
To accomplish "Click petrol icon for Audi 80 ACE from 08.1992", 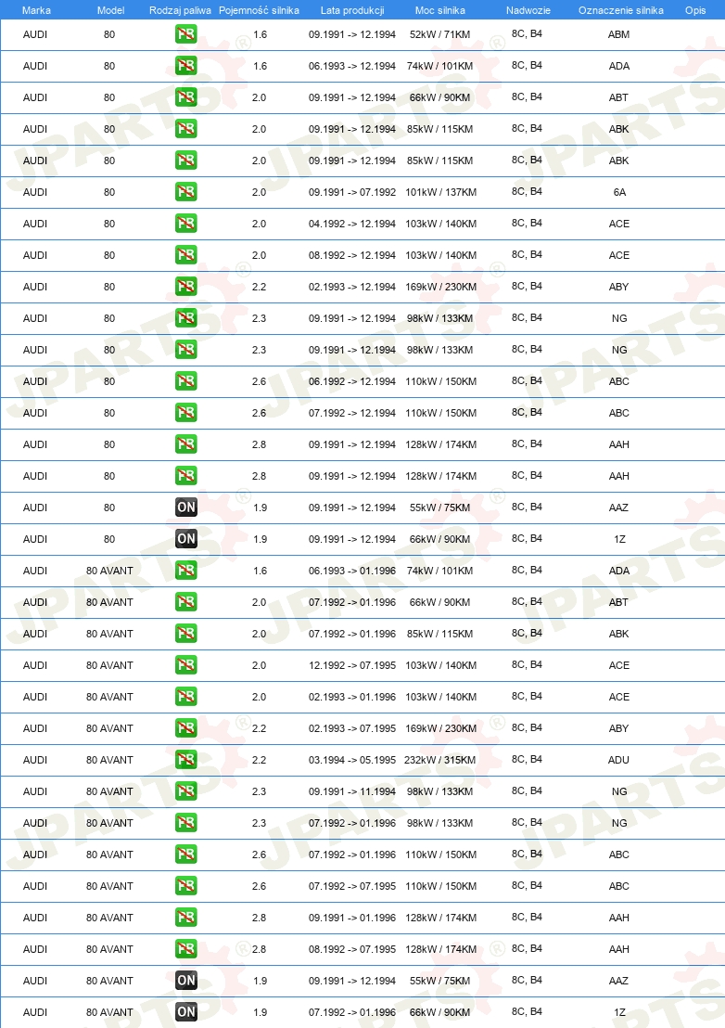I will click(186, 255).
